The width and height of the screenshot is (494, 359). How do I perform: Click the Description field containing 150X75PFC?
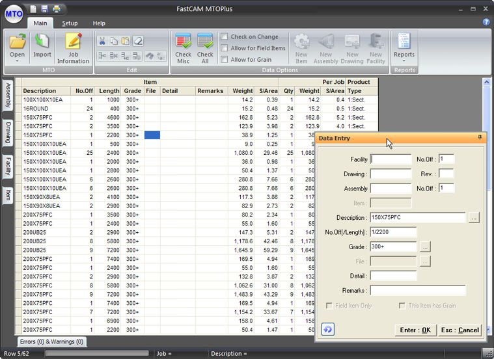[x=418, y=218]
